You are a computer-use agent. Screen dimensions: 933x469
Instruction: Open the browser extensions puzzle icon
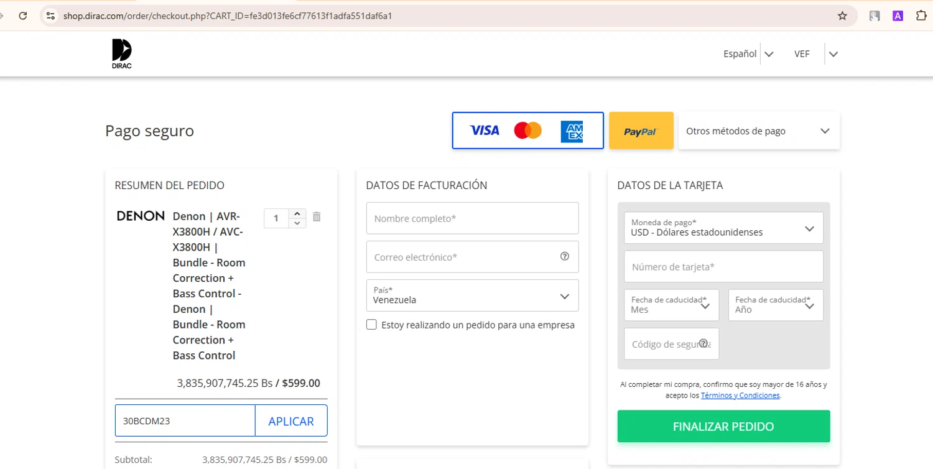[x=921, y=16]
